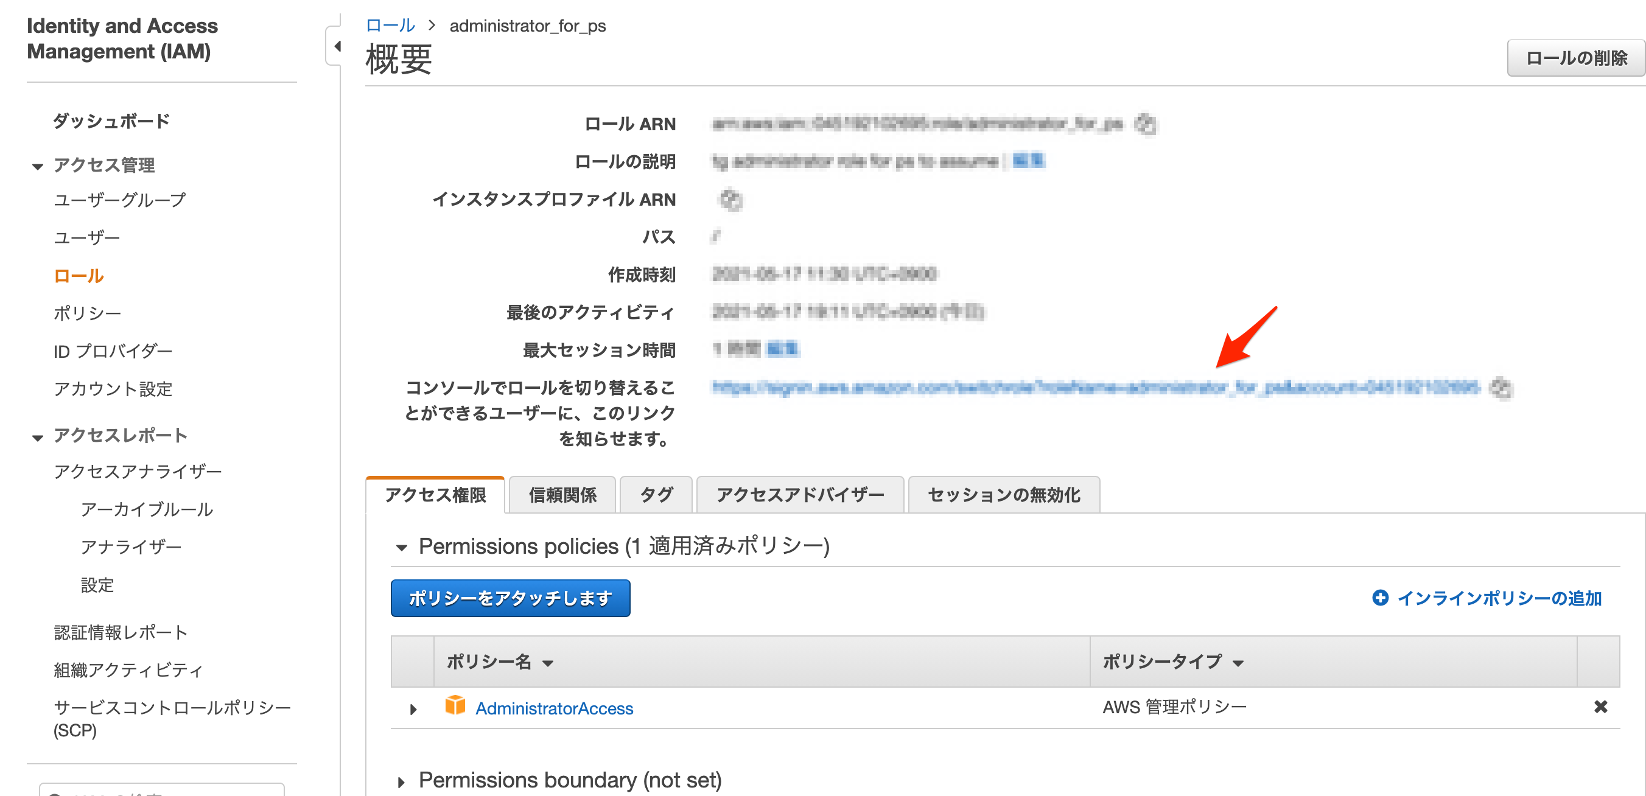The height and width of the screenshot is (796, 1646).
Task: Collapse the アクセス管理 sidebar group
Action: pos(38,167)
